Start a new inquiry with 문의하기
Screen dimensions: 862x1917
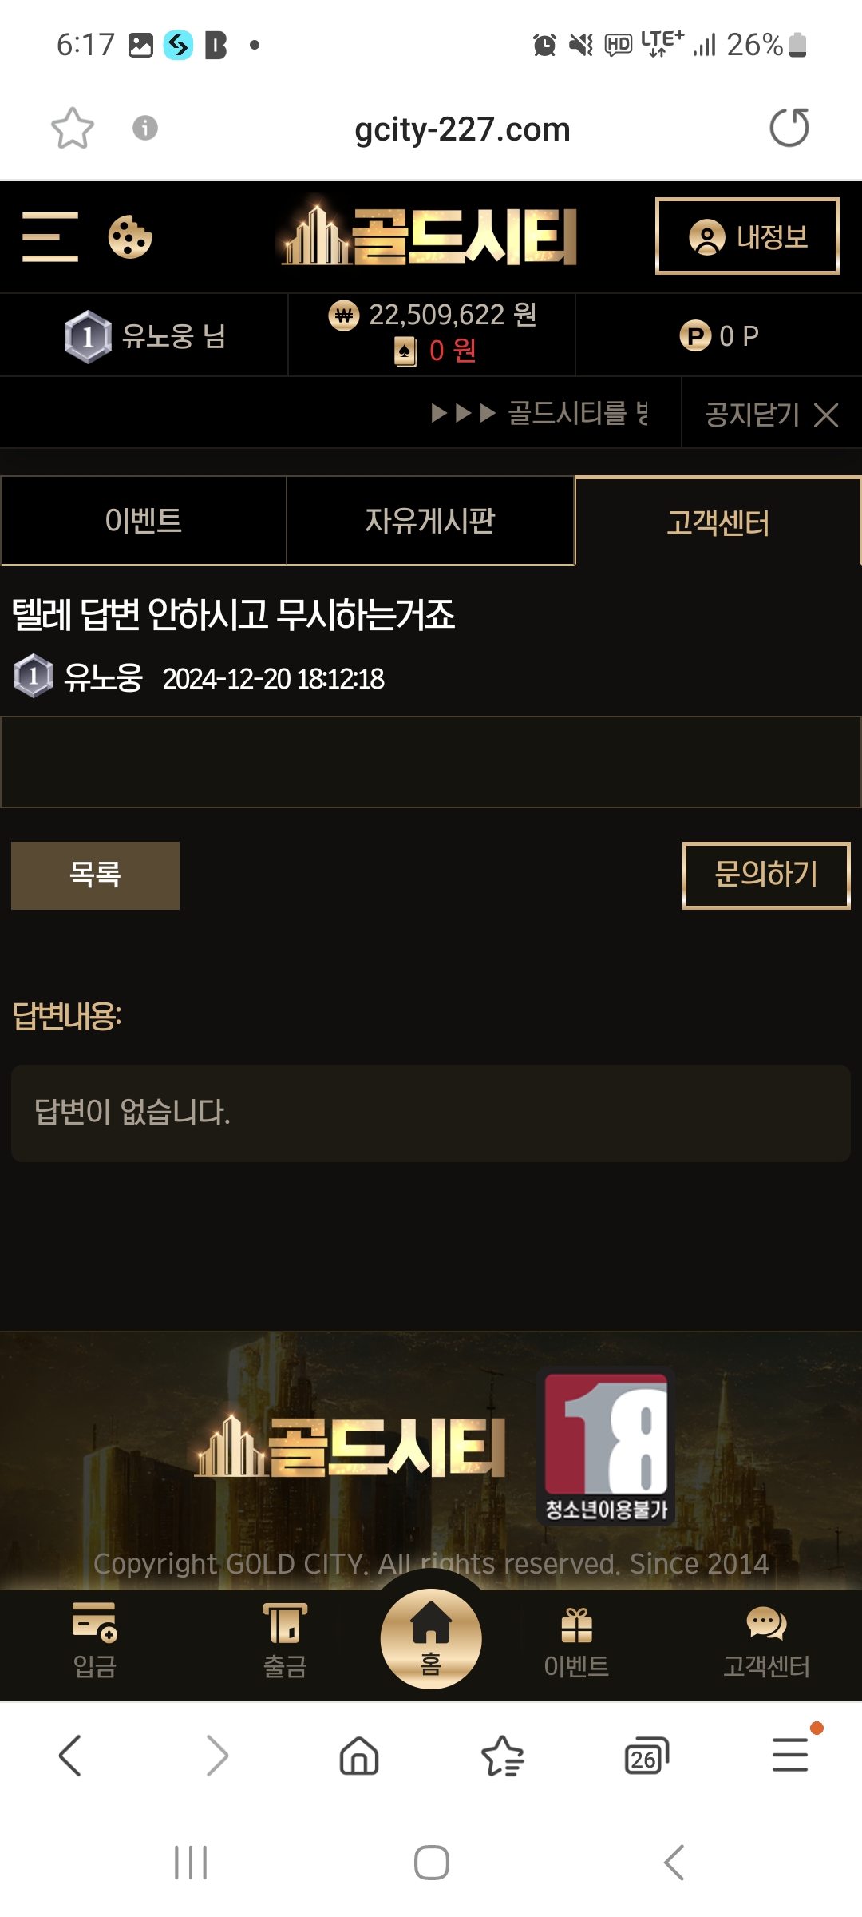pyautogui.click(x=766, y=875)
